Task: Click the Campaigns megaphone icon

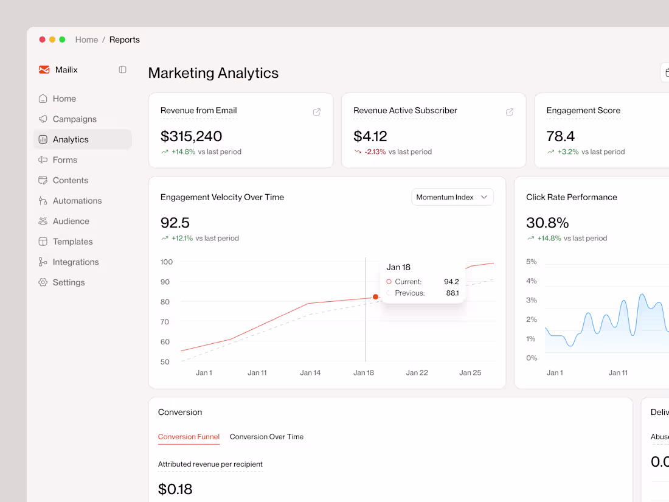Action: 43,119
